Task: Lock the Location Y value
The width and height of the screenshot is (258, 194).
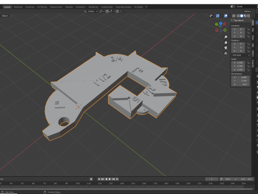Action: coord(248,33)
